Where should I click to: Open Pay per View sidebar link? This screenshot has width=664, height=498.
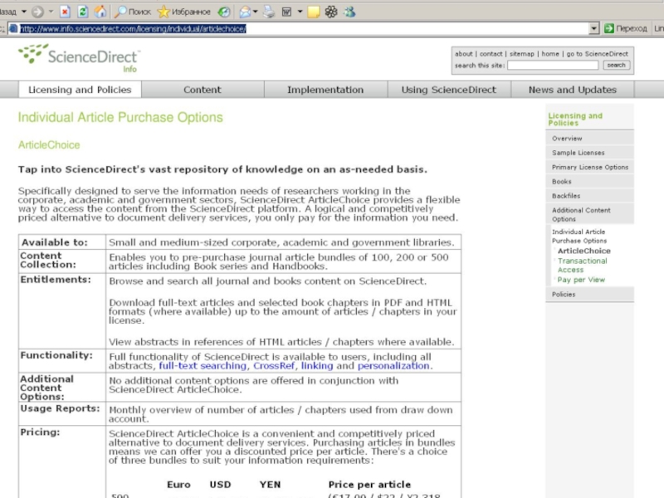[581, 280]
